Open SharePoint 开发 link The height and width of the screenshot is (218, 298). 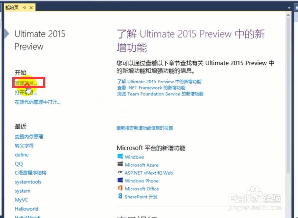click(141, 197)
